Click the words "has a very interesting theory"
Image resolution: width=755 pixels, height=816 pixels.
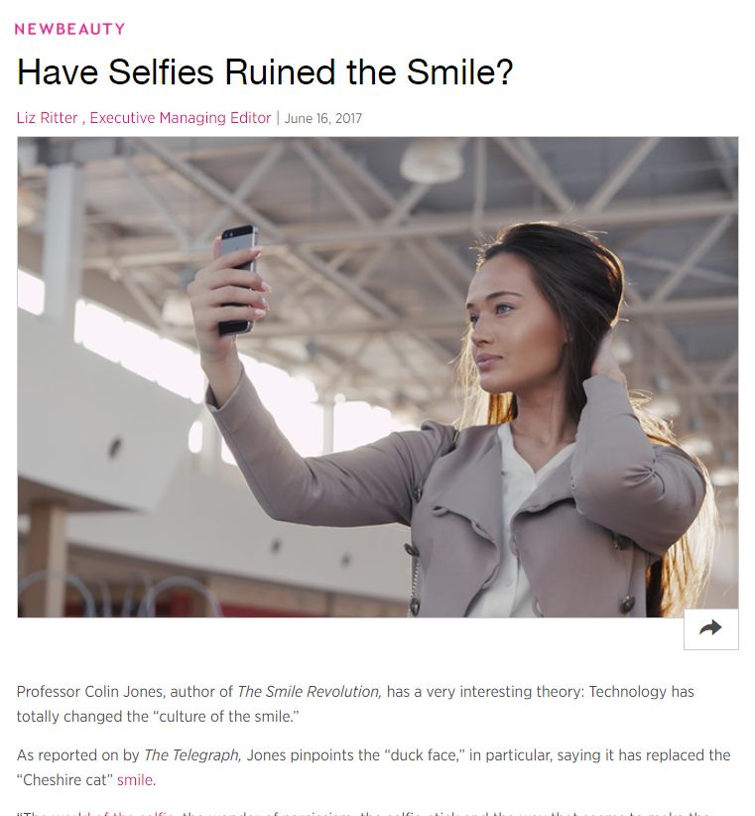485,692
